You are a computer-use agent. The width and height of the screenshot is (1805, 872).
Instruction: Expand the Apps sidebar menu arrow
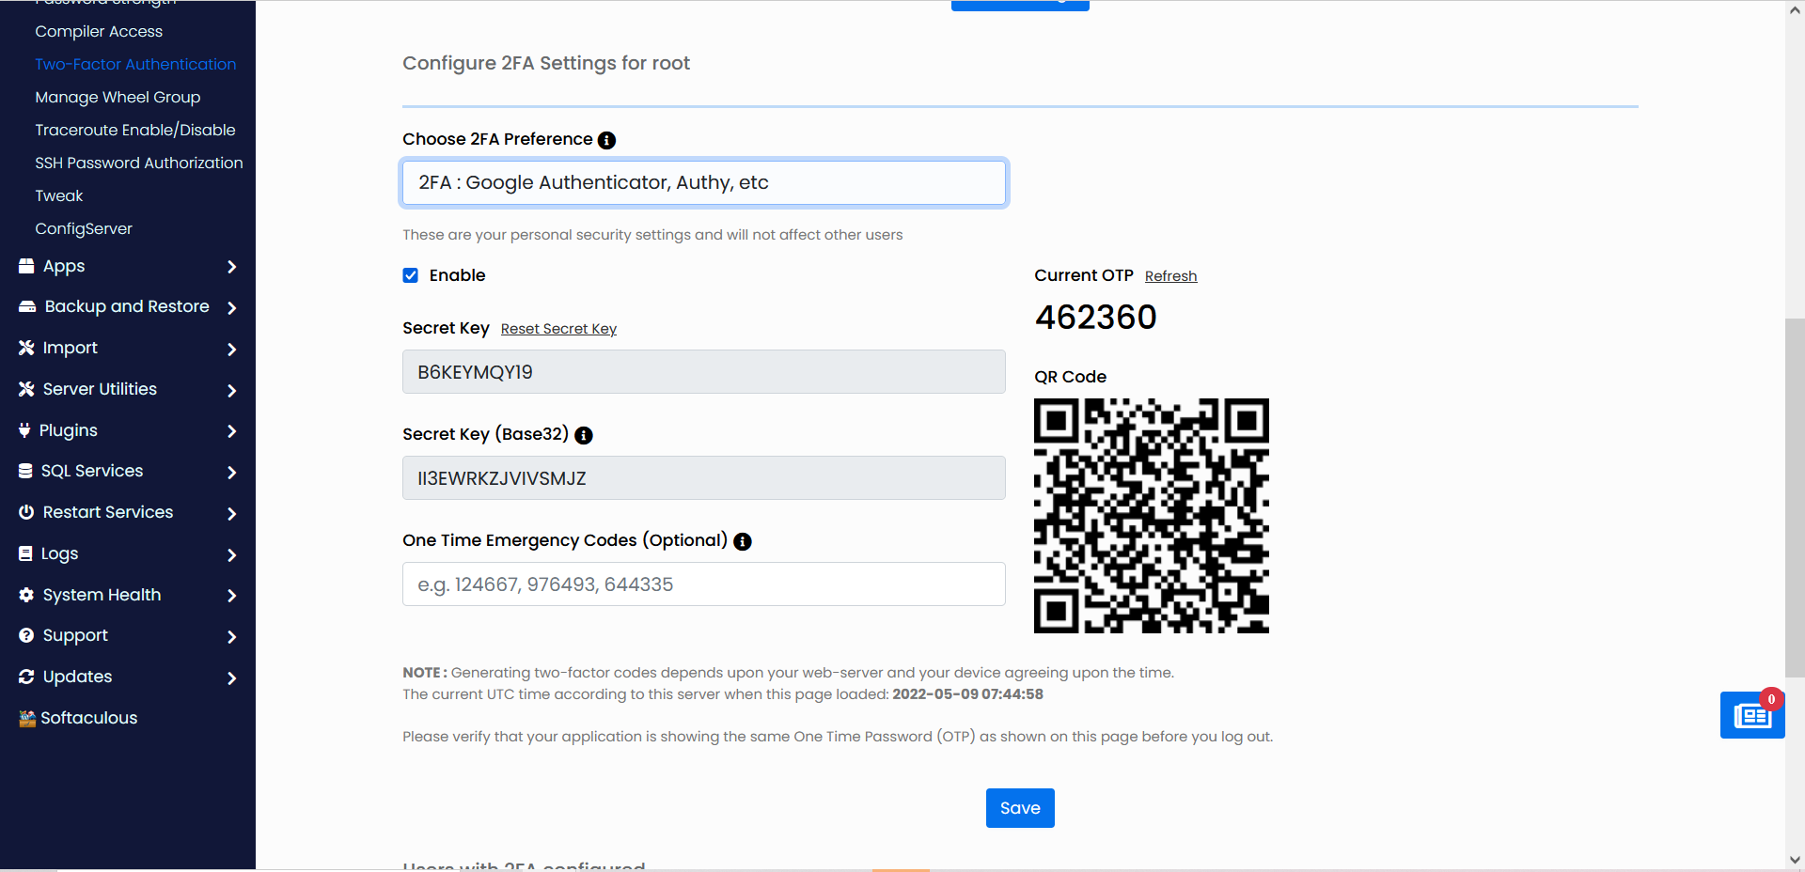click(x=232, y=267)
